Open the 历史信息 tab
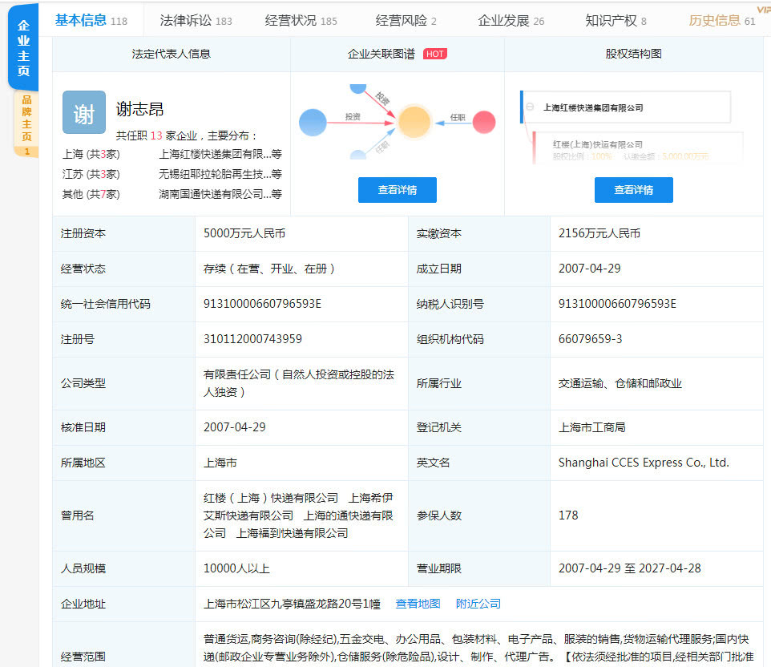 click(721, 21)
